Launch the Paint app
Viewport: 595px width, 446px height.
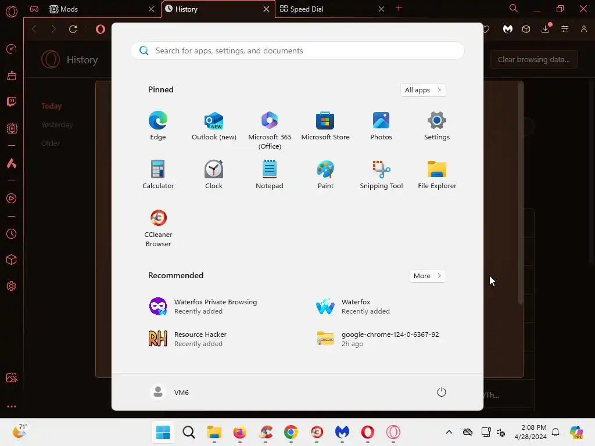click(325, 174)
